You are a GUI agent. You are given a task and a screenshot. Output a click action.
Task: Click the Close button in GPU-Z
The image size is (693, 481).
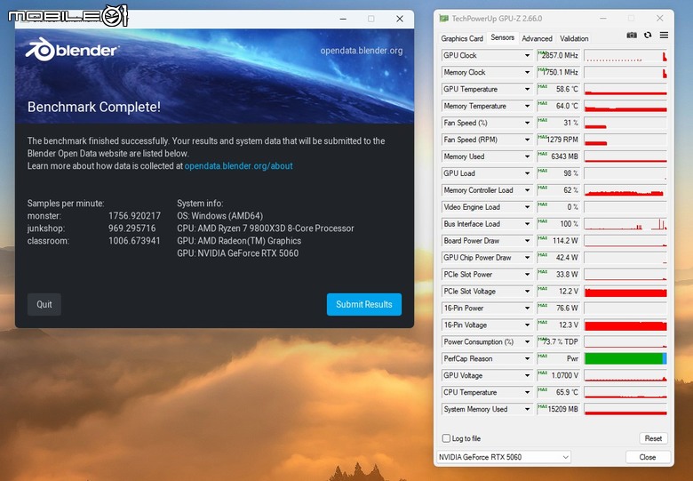point(648,457)
